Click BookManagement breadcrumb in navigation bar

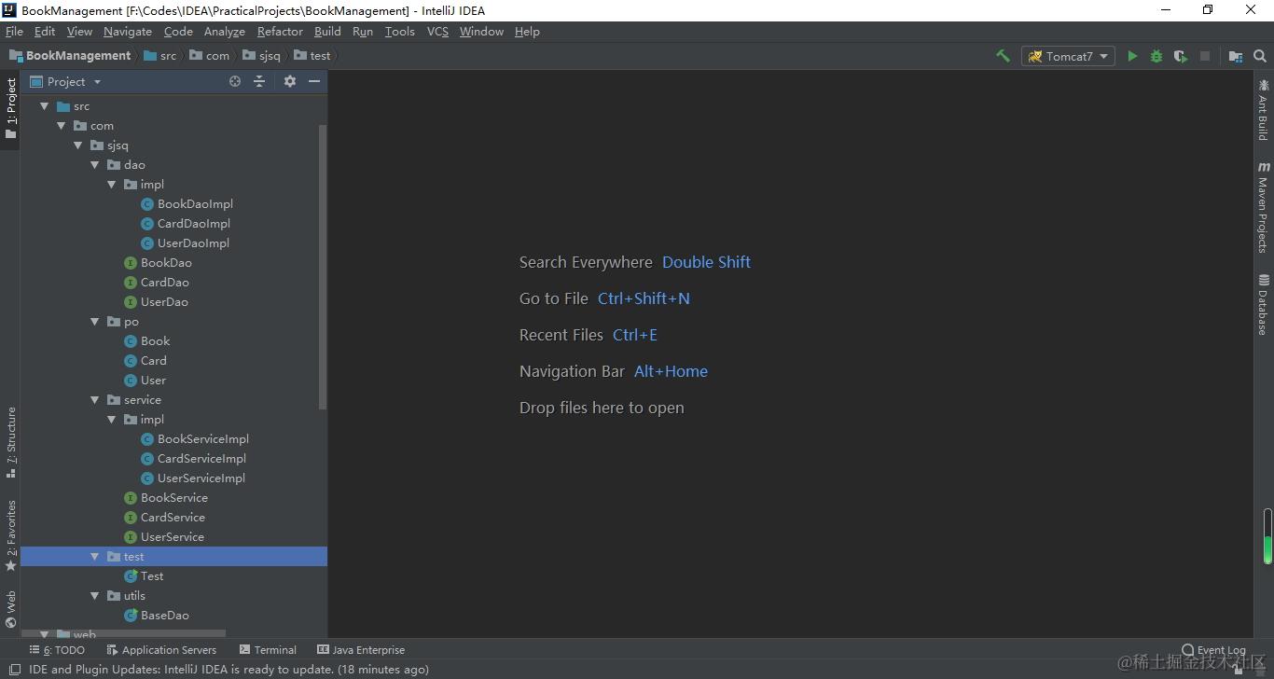(71, 56)
